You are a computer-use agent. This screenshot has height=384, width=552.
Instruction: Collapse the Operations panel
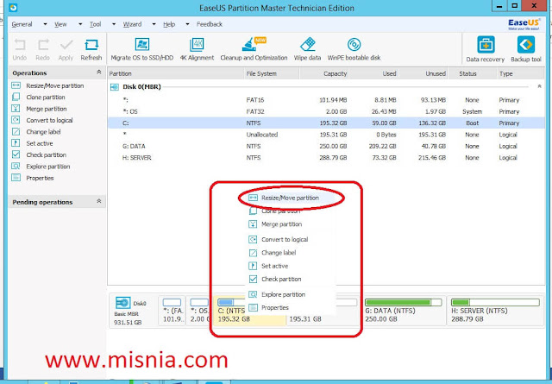click(99, 72)
